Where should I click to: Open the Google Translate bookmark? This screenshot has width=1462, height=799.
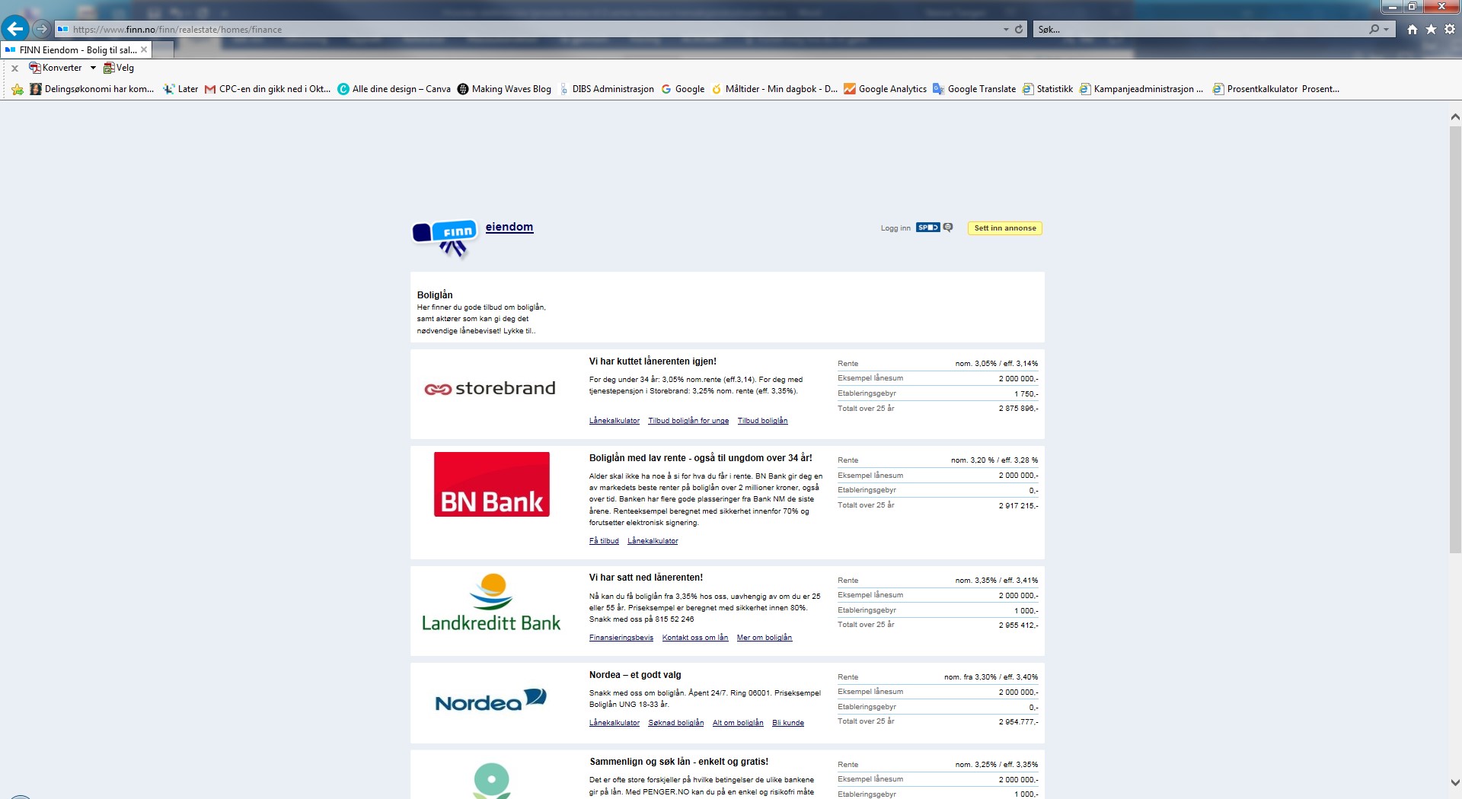tap(975, 89)
